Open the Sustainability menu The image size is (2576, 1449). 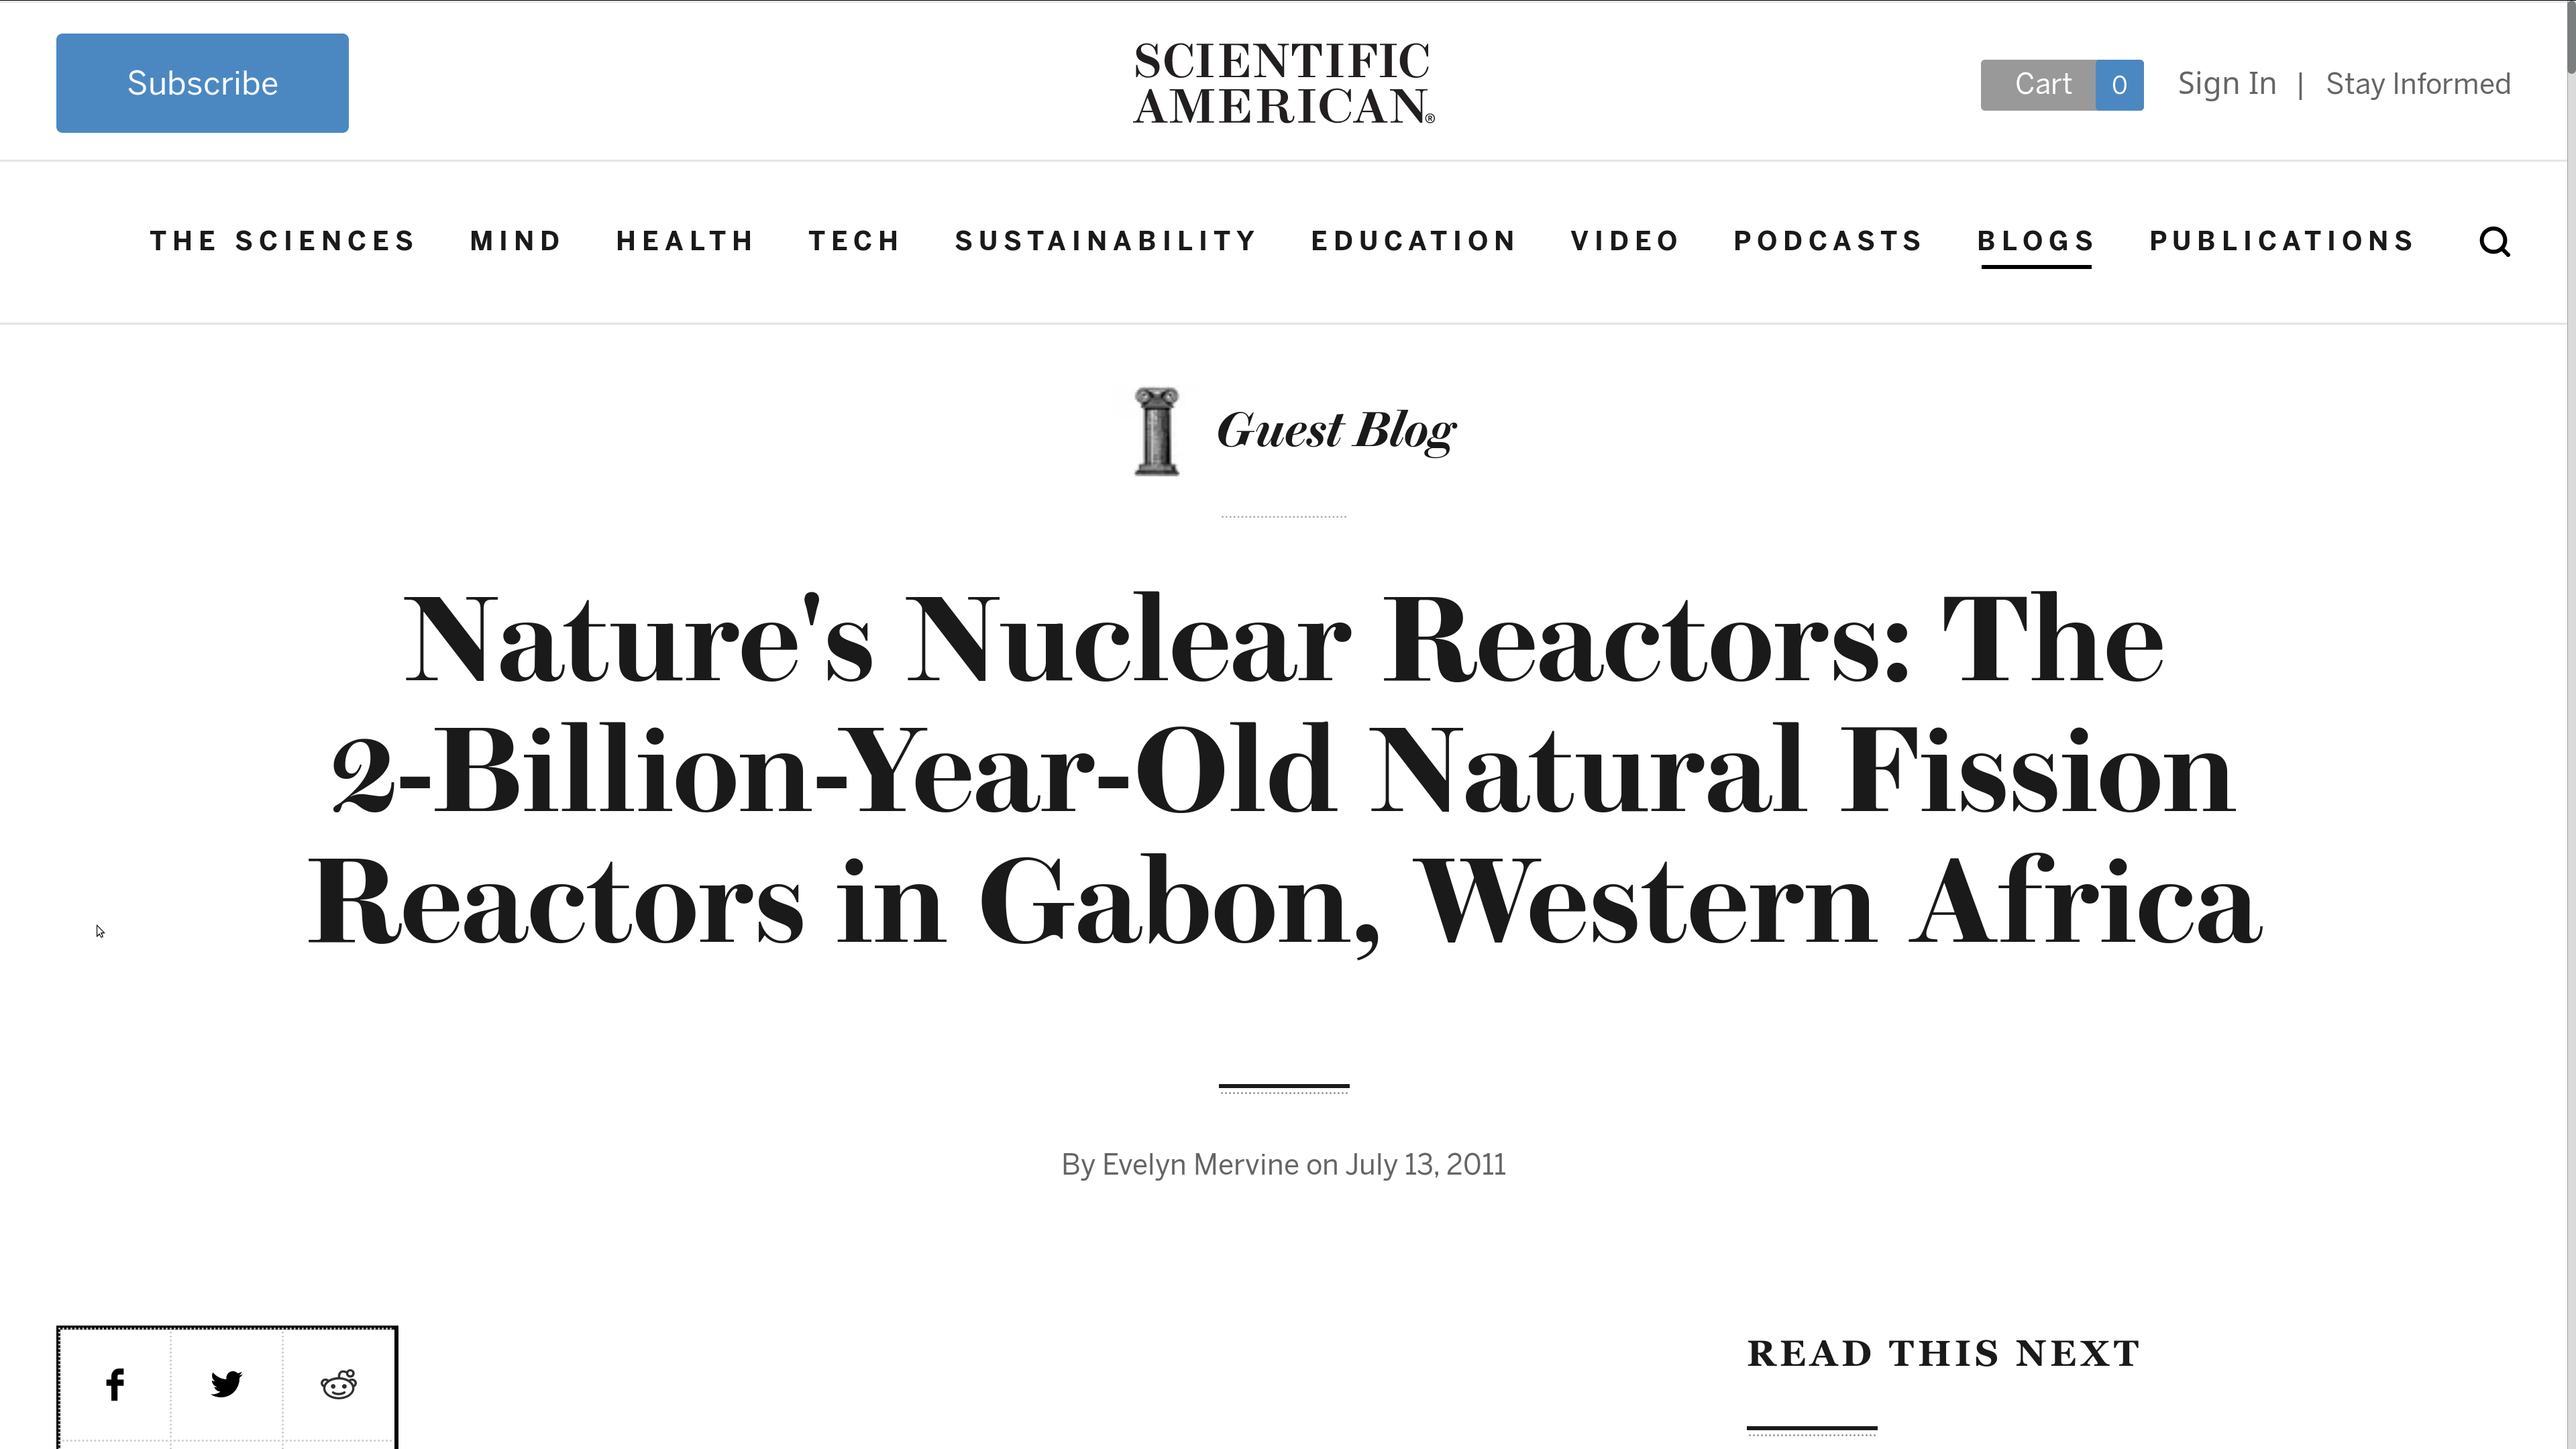pyautogui.click(x=1106, y=241)
